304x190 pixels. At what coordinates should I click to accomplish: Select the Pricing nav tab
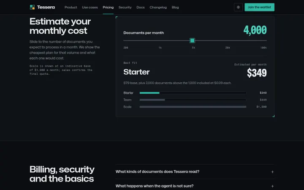(x=108, y=7)
